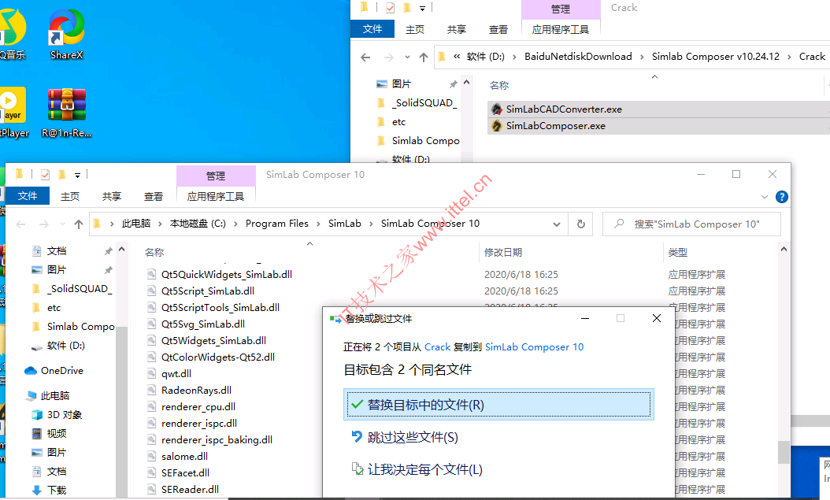Viewport: 830px width, 500px height.
Task: Select SimLabComposer.exe icon in Crack window
Action: point(497,126)
